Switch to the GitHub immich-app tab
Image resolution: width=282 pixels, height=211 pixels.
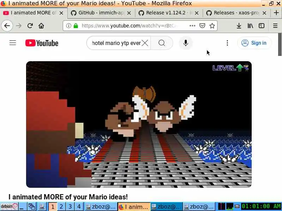click(x=101, y=13)
